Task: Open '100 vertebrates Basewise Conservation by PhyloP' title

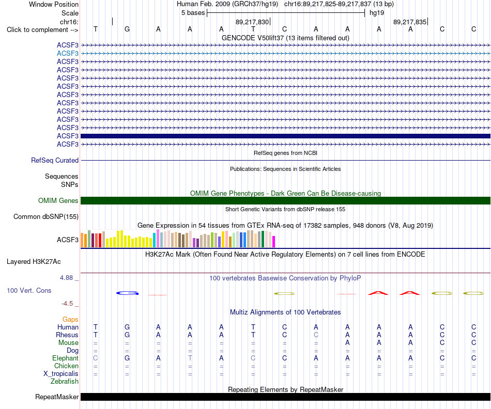Action: [285, 278]
